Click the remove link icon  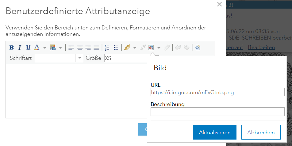[143, 48]
